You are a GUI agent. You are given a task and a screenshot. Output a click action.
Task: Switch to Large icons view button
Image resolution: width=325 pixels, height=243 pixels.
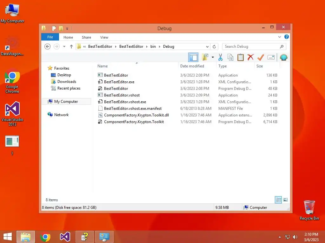pos(285,200)
